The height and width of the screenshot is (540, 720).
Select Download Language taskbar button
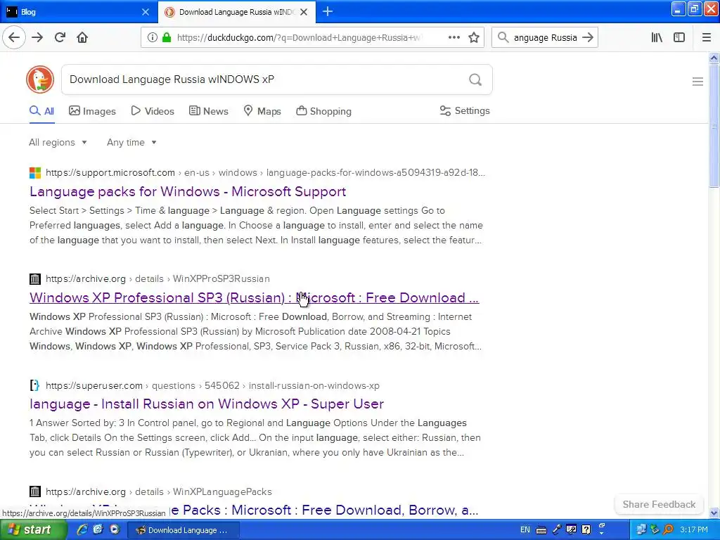click(x=183, y=530)
